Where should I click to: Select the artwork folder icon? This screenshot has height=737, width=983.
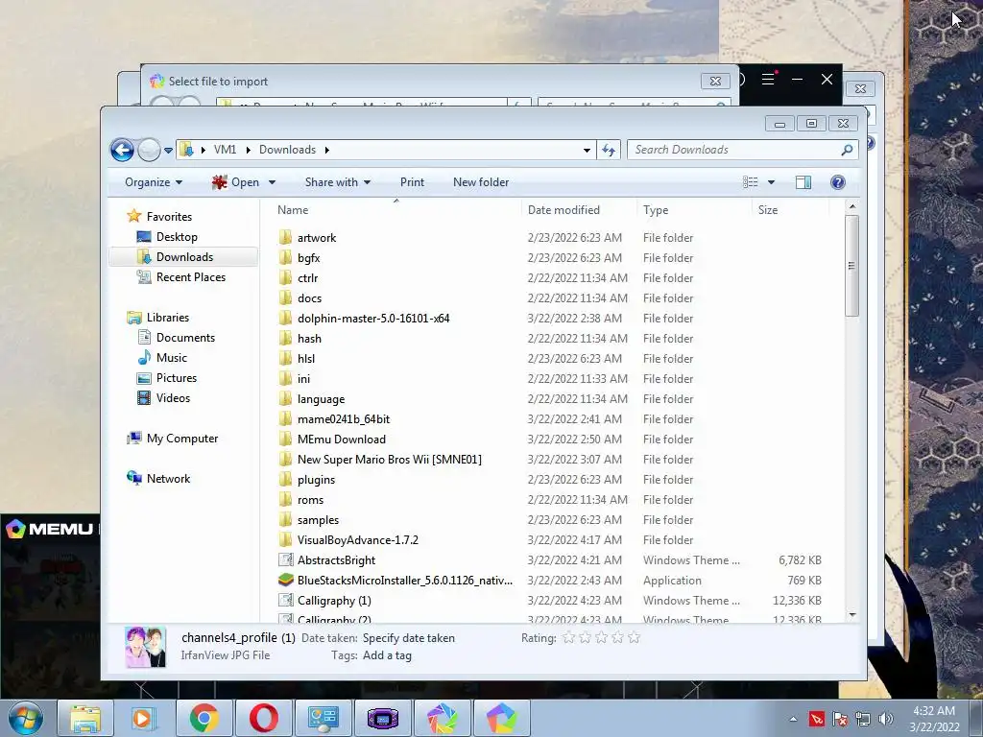click(x=285, y=237)
